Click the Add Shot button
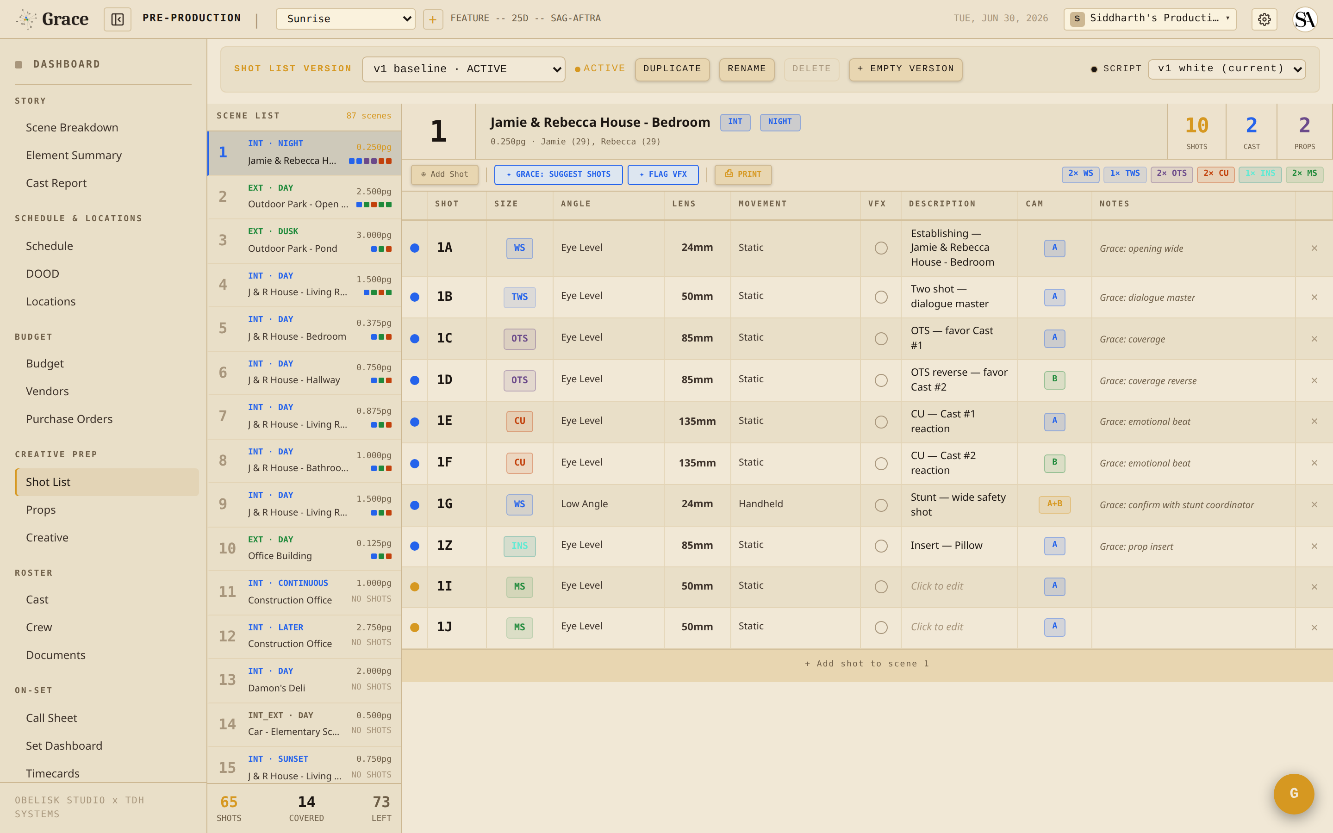 [444, 174]
